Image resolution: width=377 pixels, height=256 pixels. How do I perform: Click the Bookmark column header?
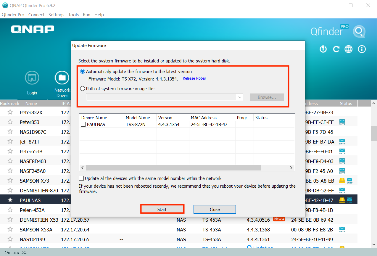(x=10, y=104)
